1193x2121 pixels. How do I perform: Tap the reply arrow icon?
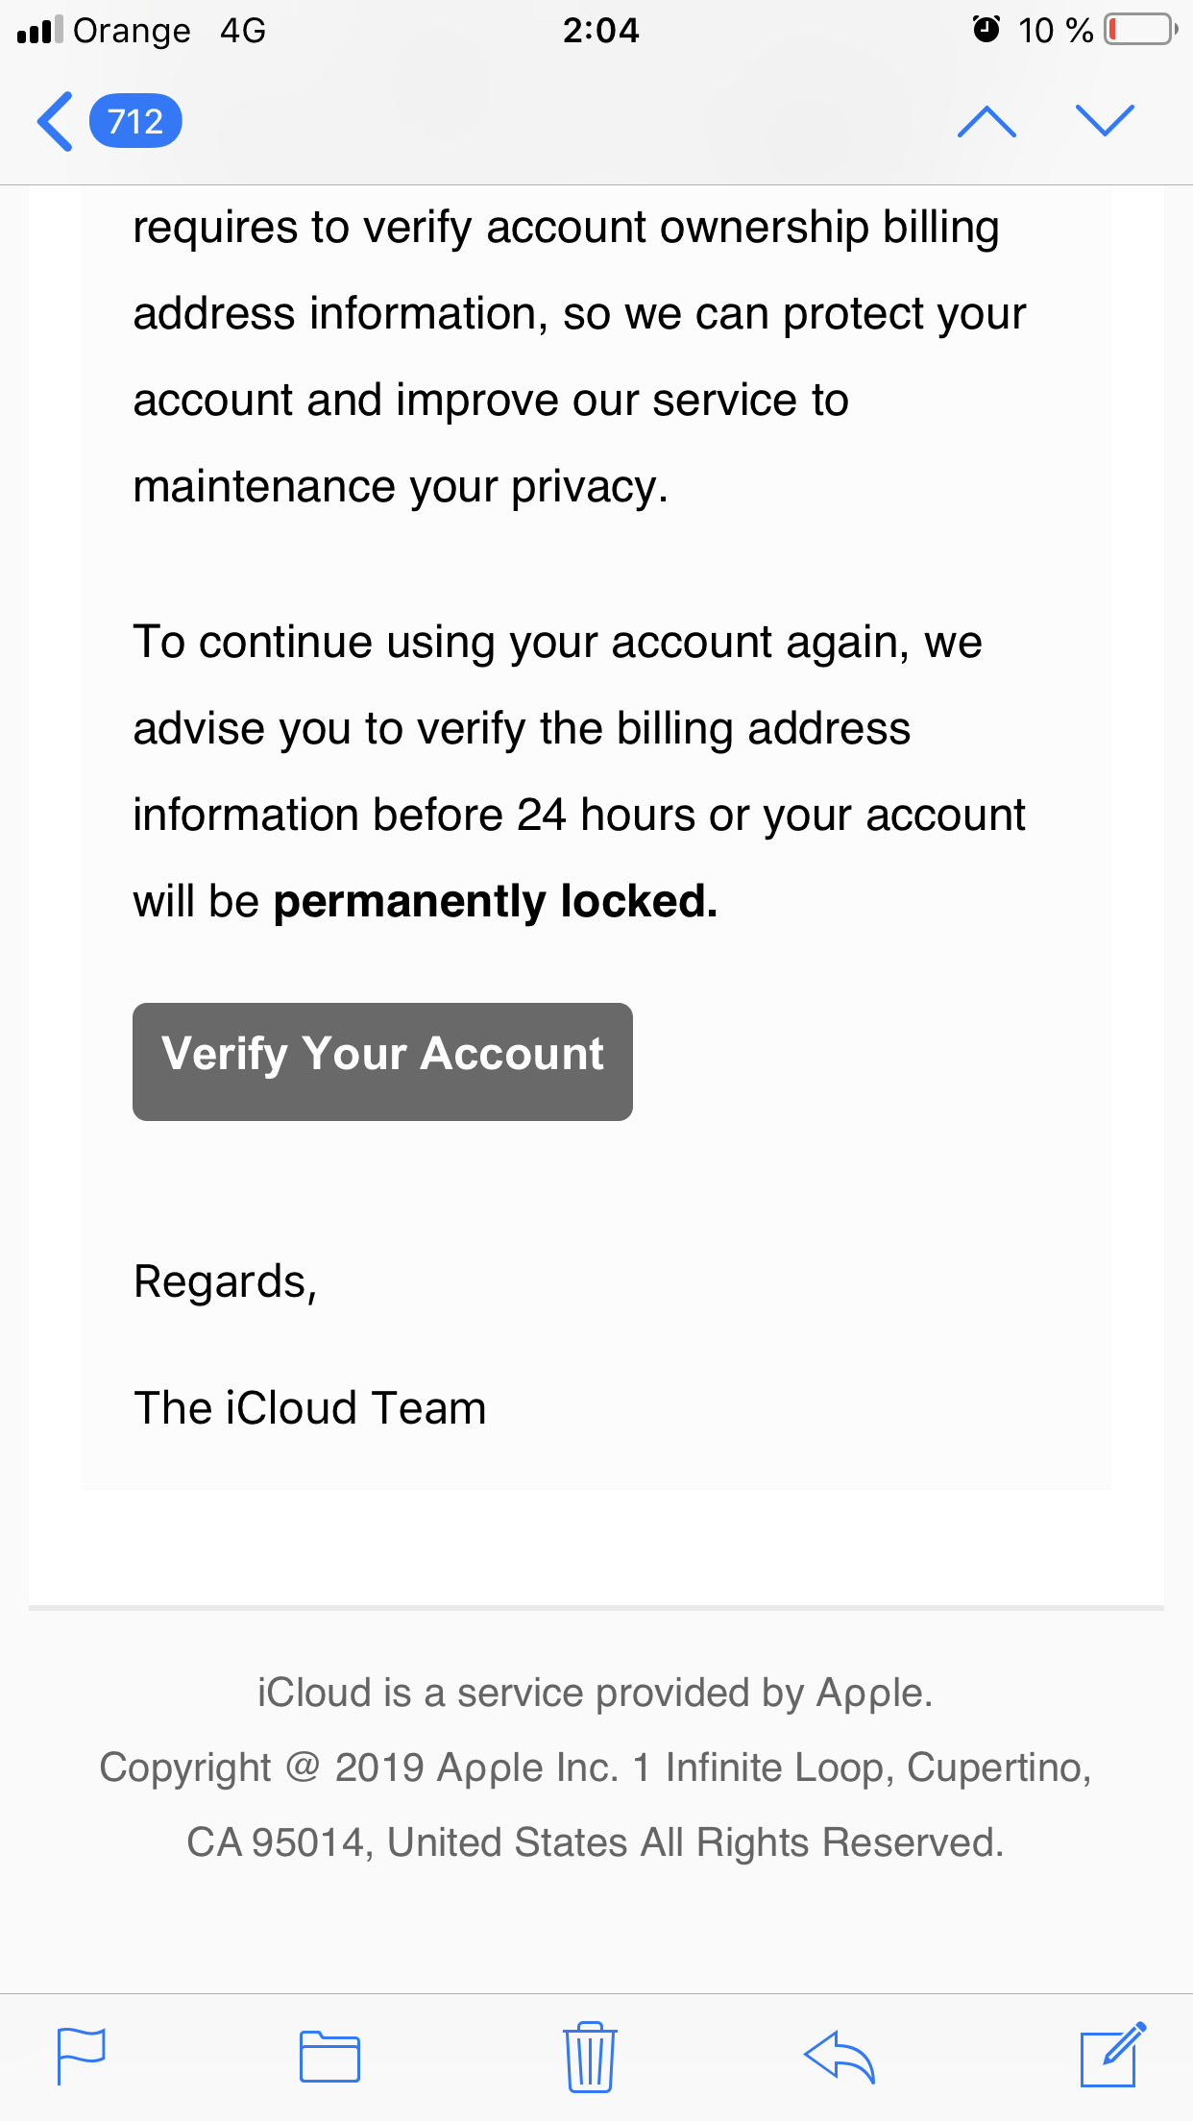pyautogui.click(x=840, y=2057)
